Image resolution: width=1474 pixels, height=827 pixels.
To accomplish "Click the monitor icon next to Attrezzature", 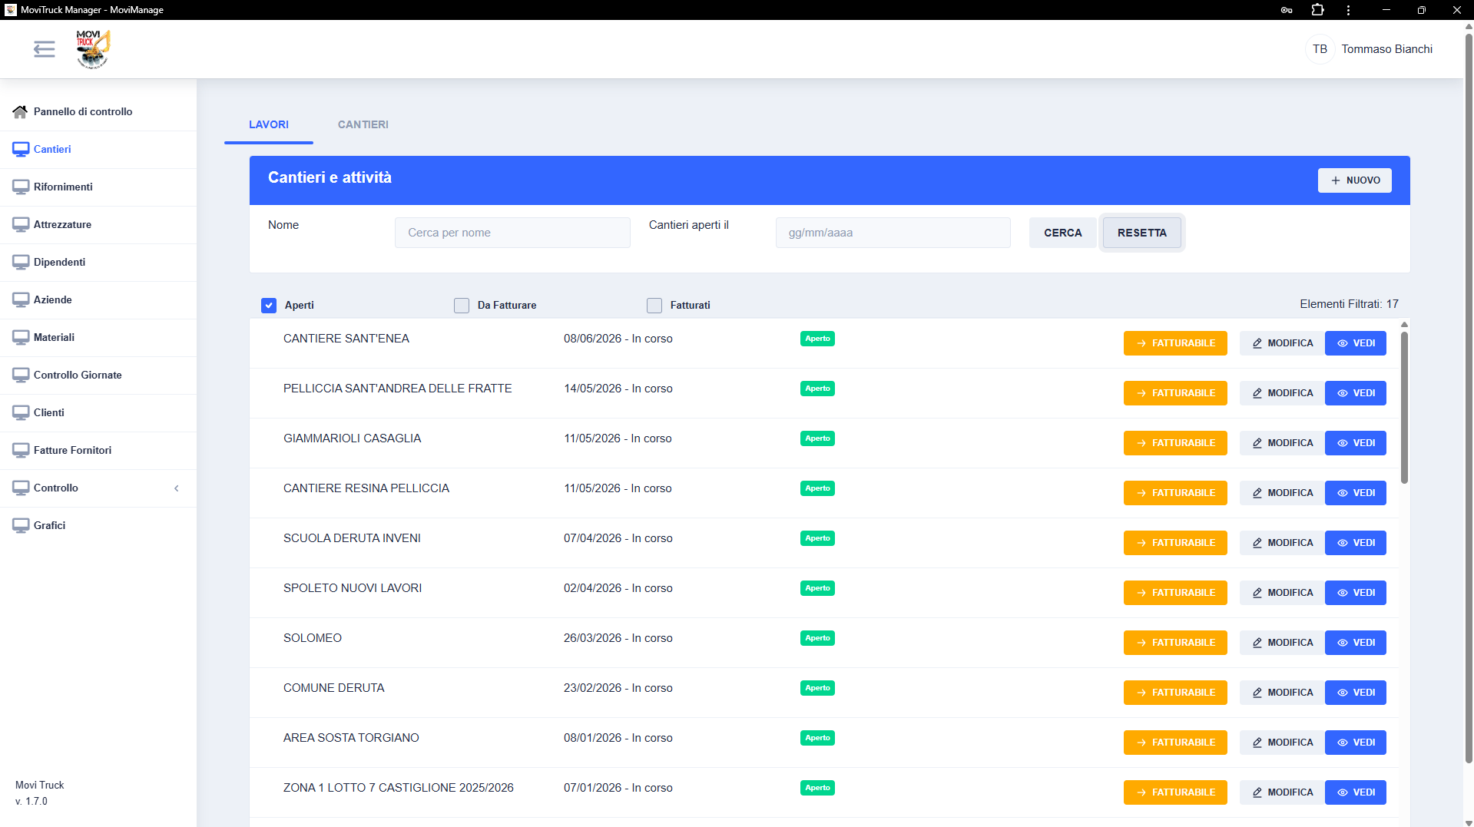I will (21, 225).
